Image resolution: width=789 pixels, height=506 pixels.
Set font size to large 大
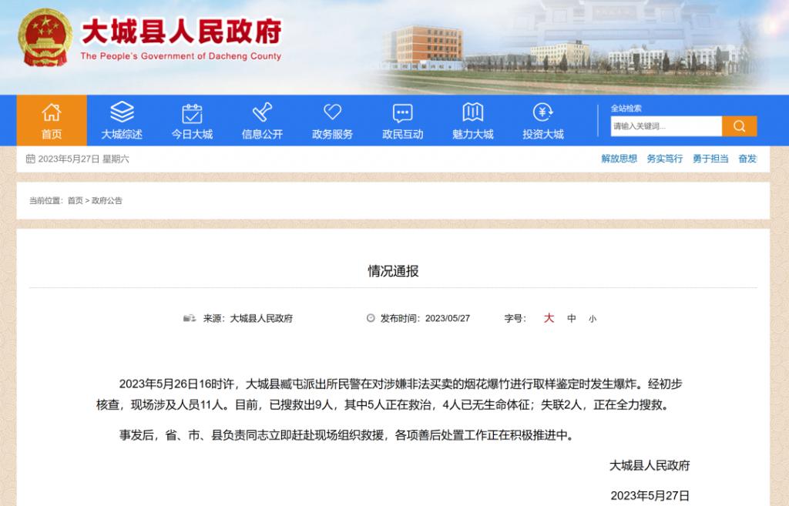[x=549, y=318]
